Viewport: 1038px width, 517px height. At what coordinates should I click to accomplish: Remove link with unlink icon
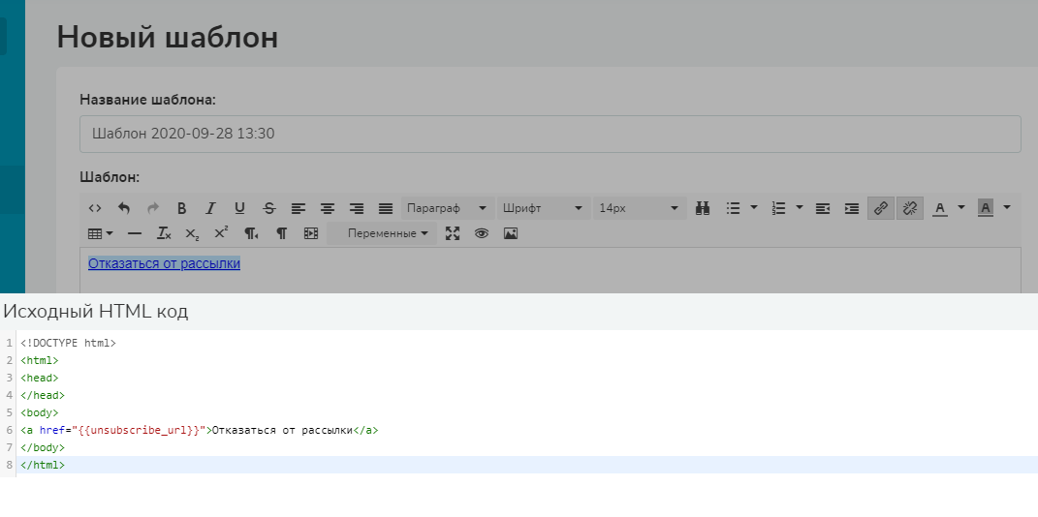click(909, 208)
